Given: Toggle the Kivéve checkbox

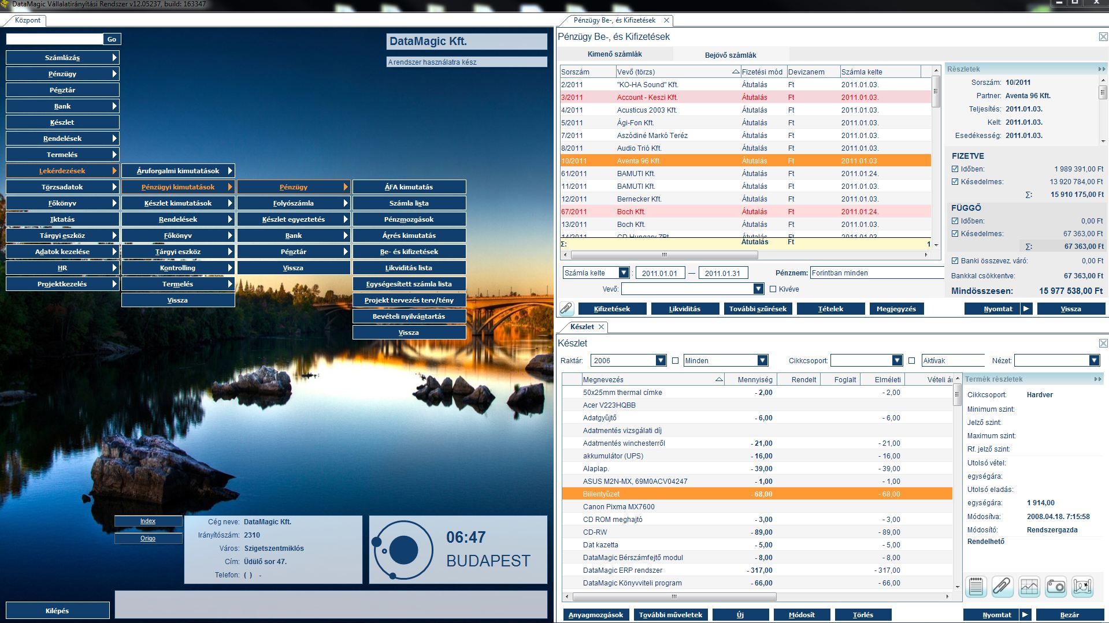Looking at the screenshot, I should point(773,289).
